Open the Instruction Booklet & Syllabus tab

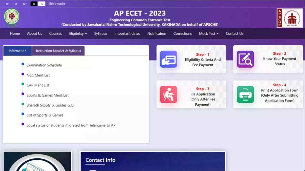tap(58, 51)
